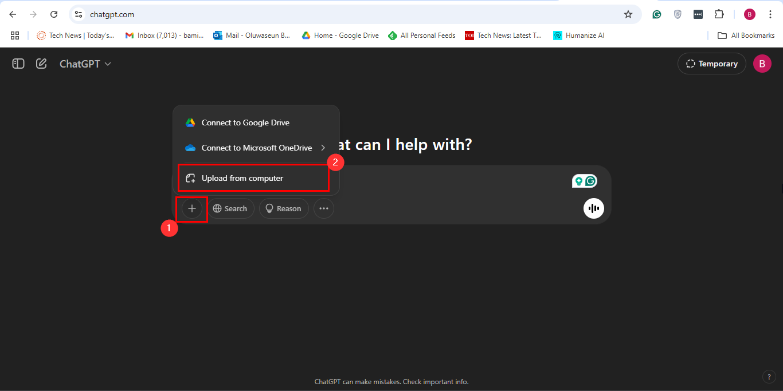Toggle the ChatGPT sidebar panel icon
This screenshot has width=783, height=391.
[18, 64]
